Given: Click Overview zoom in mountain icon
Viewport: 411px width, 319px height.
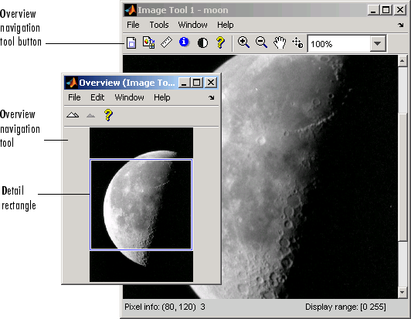Looking at the screenshot, I should click(x=73, y=115).
